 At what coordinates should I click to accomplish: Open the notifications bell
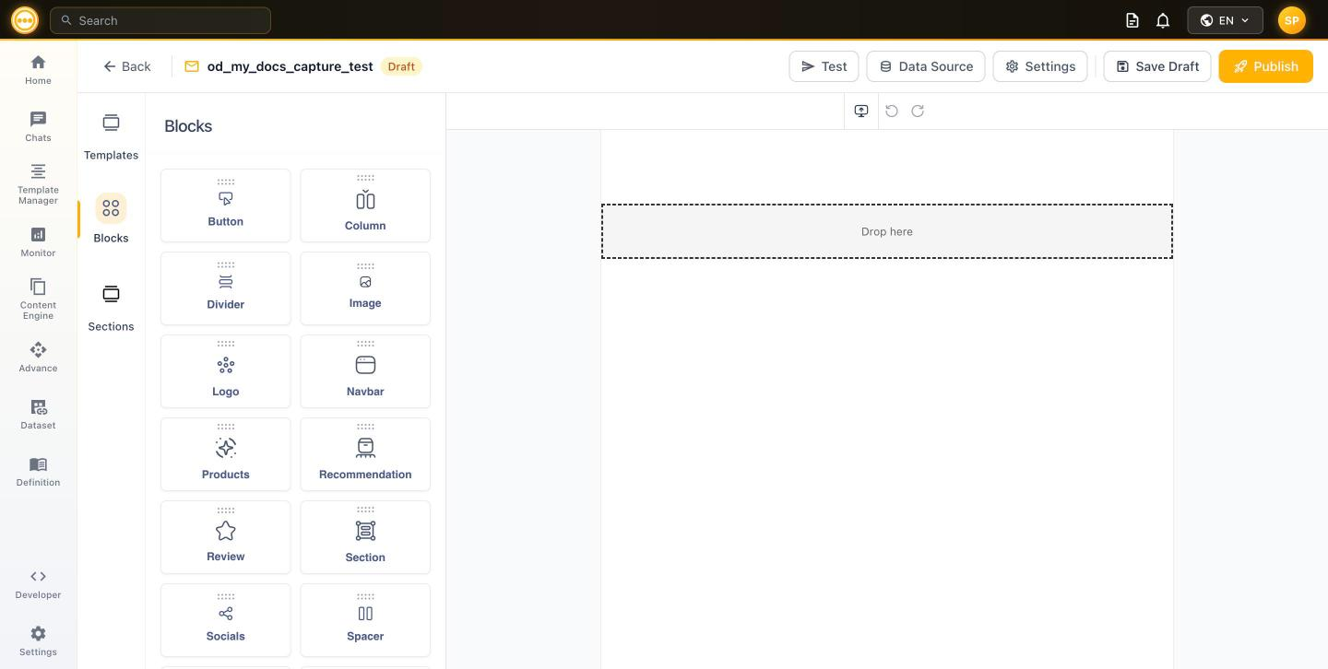pos(1163,20)
